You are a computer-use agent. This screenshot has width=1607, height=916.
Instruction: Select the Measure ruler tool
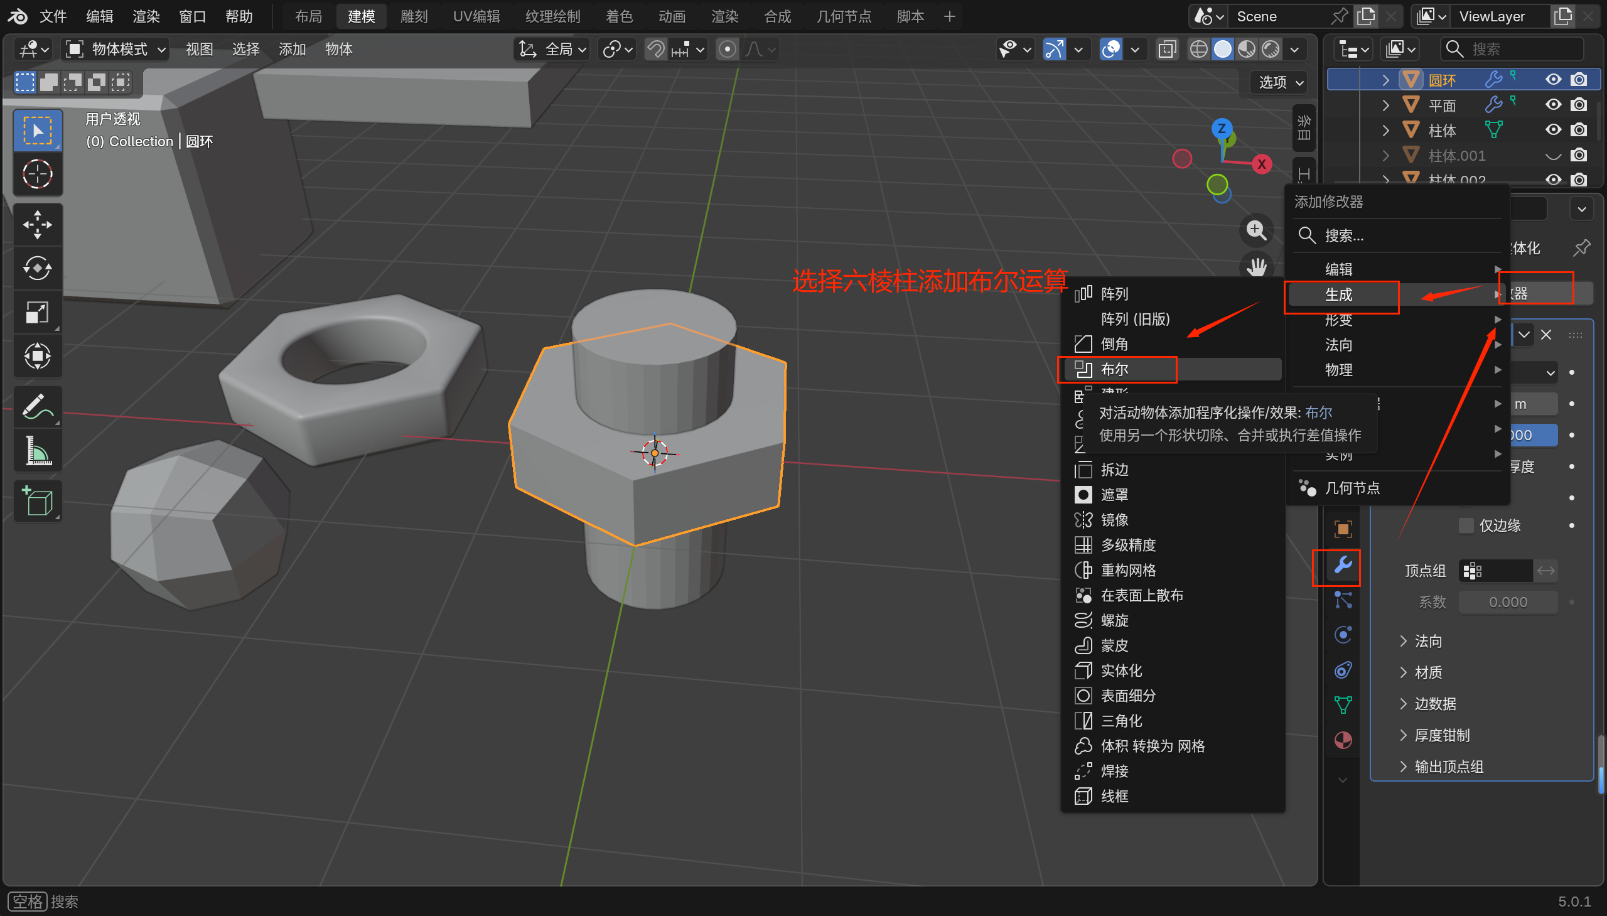[x=37, y=451]
